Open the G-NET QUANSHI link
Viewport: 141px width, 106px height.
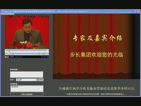click(x=27, y=94)
